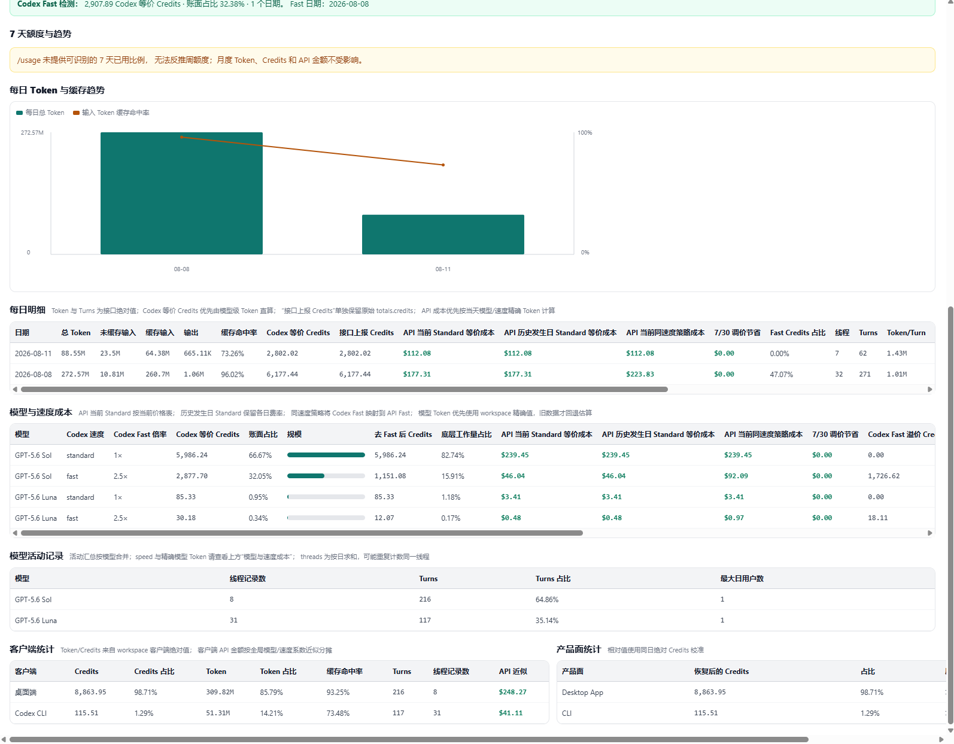
Task: Click the $223.83 cost value
Action: [x=640, y=374]
